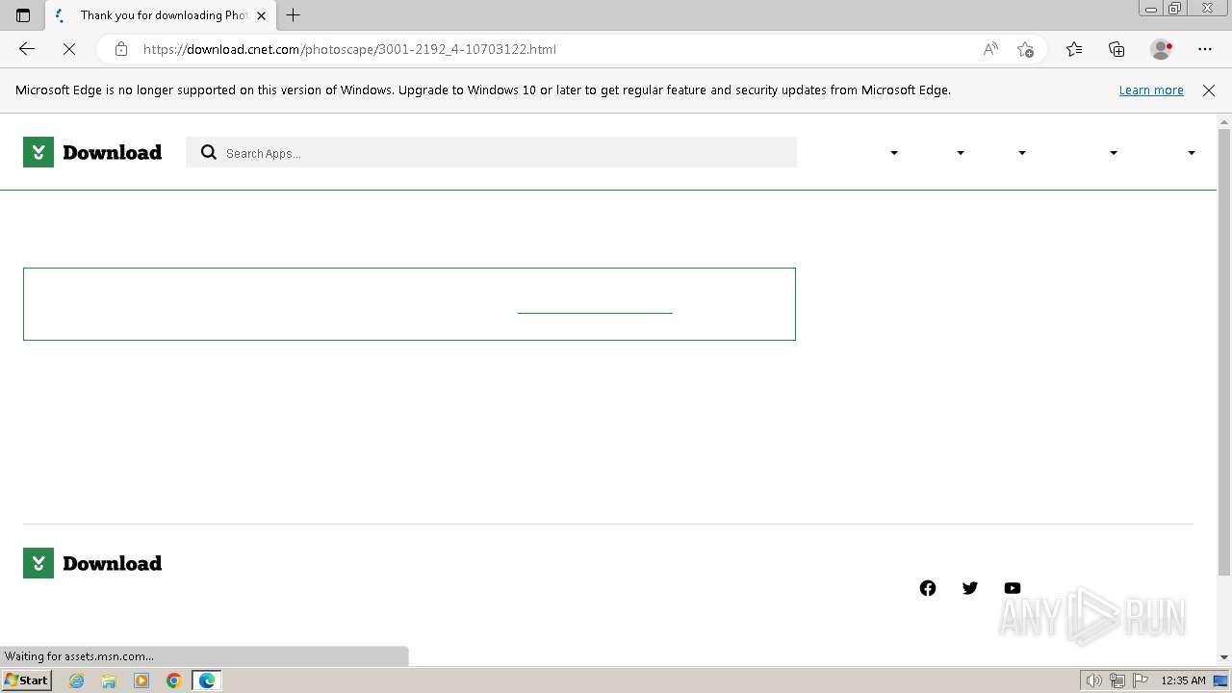
Task: Select the 'Thank you for downloading' tab
Action: pos(160,15)
